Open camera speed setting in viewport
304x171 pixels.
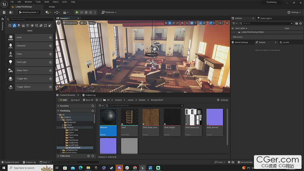pyautogui.click(x=221, y=23)
